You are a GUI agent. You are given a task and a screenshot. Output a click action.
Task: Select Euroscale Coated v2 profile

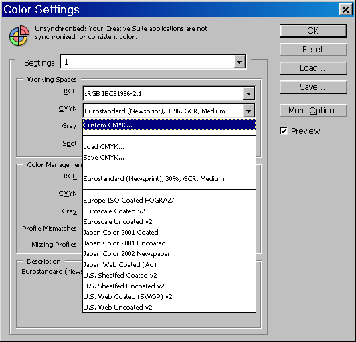pyautogui.click(x=169, y=211)
